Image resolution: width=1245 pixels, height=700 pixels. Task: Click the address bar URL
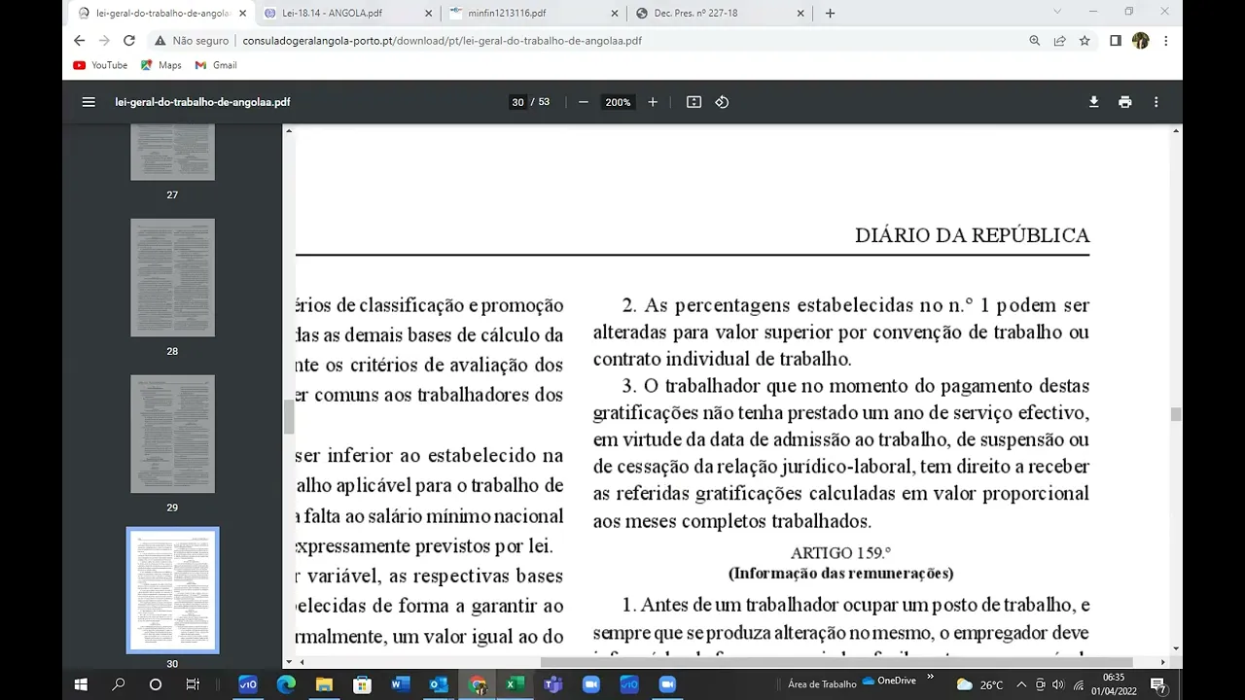pos(442,41)
